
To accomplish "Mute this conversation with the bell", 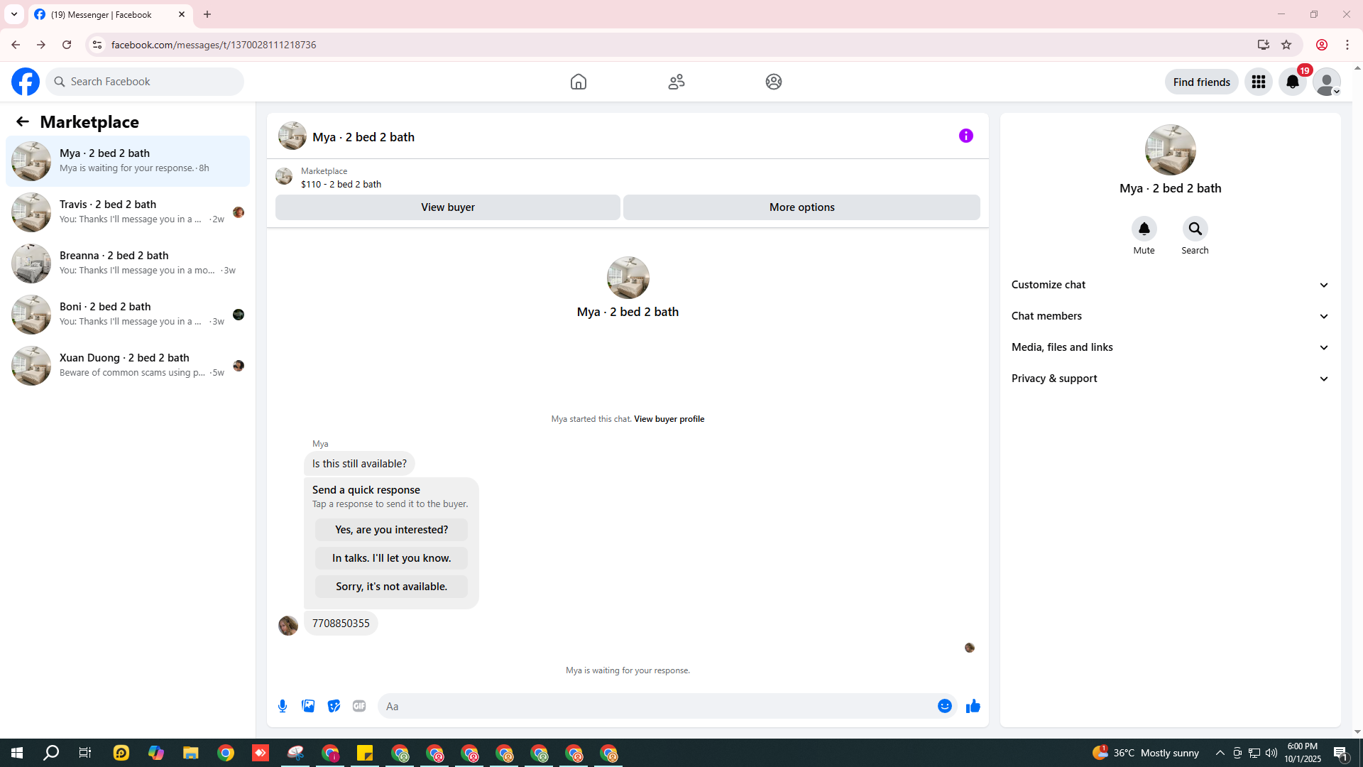I will click(1144, 229).
